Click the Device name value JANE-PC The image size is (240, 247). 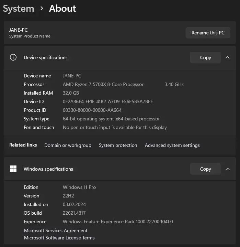[72, 76]
